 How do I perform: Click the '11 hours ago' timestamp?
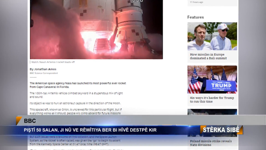pos(196,2)
